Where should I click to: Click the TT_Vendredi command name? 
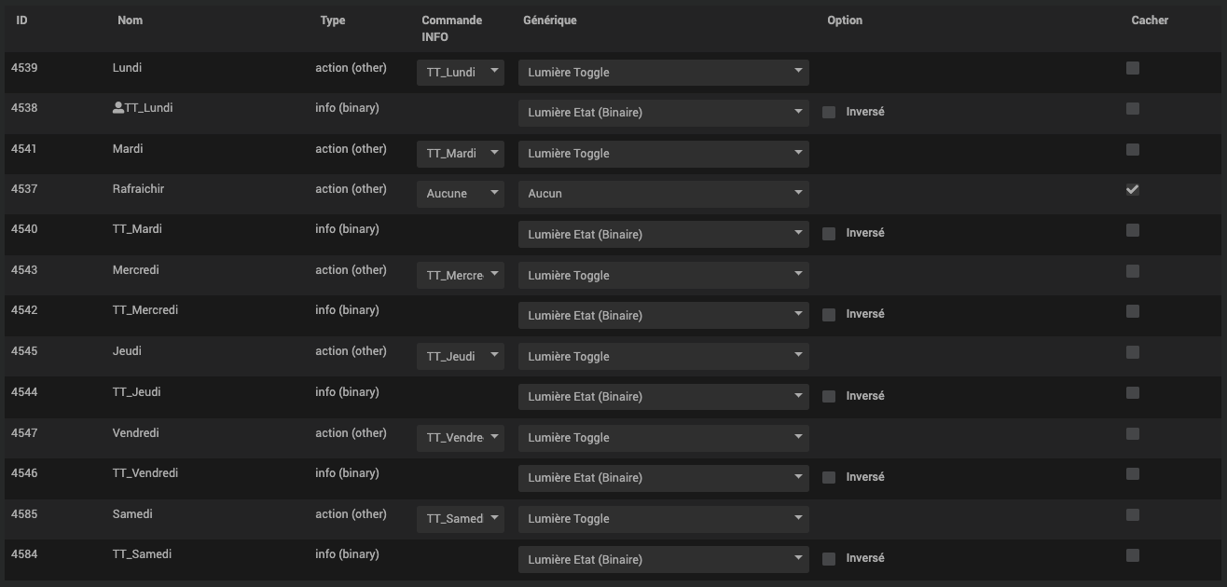coord(145,473)
